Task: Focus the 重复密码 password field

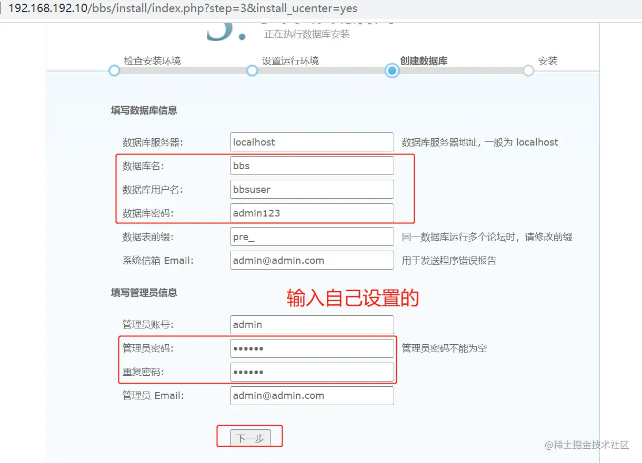Action: click(312, 372)
